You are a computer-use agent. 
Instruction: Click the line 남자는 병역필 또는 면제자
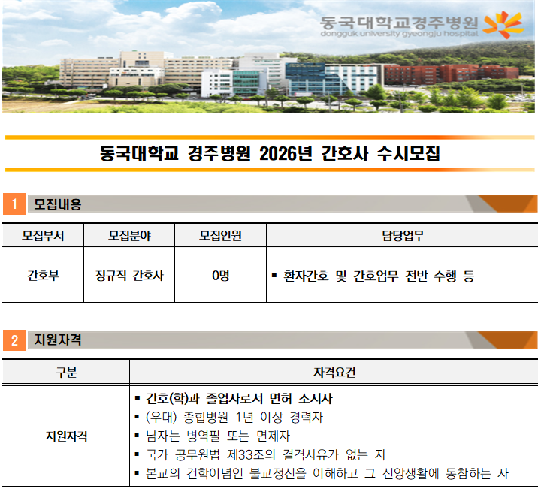pos(218,436)
